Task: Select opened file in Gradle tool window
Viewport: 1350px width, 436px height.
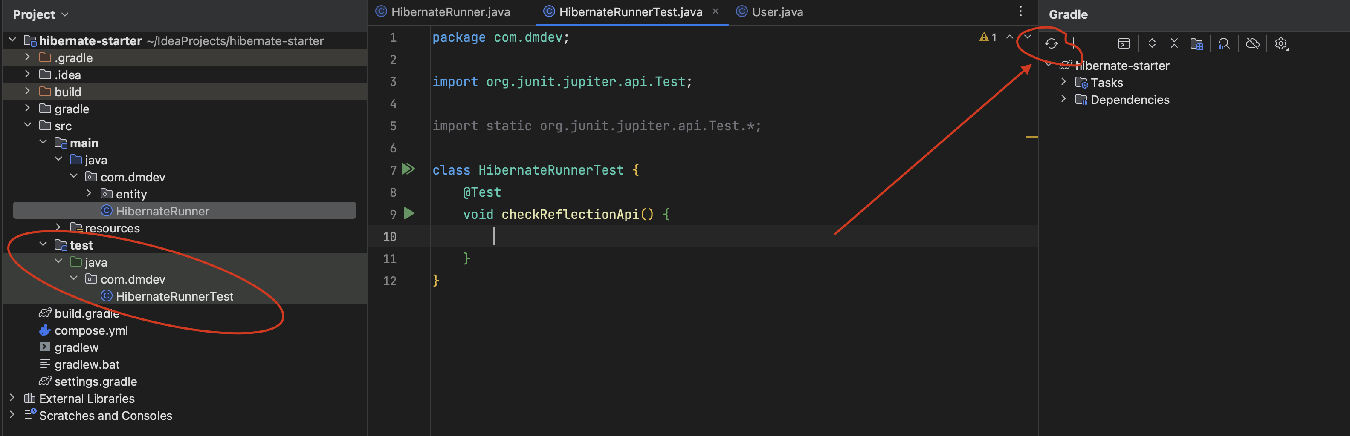Action: pos(1197,43)
